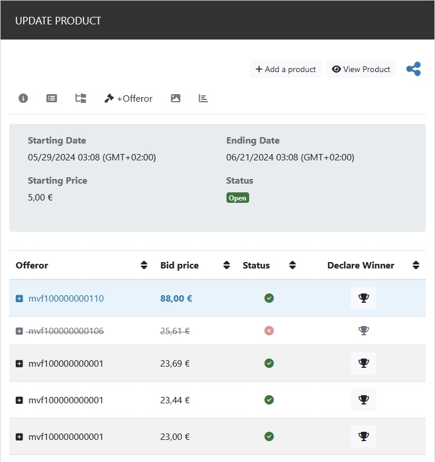This screenshot has height=462, width=435.
Task: Expand the struck-through mvf100000000106 row
Action: pyautogui.click(x=19, y=331)
